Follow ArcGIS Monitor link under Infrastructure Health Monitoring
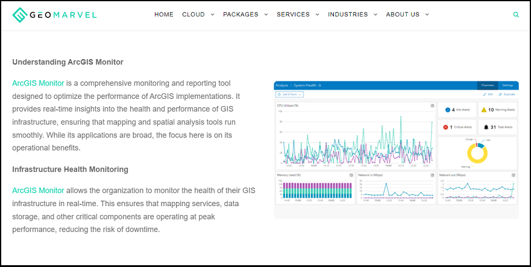This screenshot has width=531, height=267. pyautogui.click(x=38, y=190)
